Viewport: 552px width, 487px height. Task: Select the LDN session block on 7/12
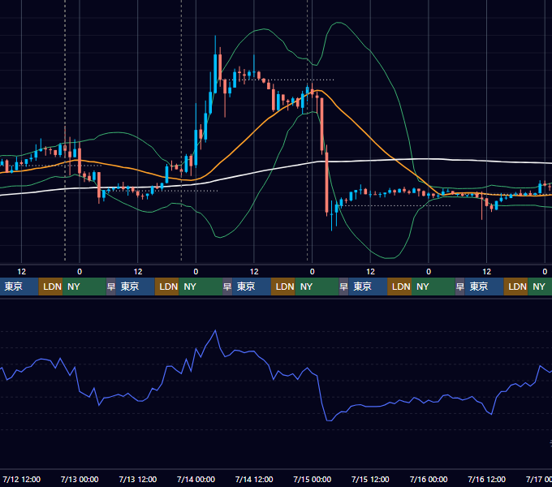50,287
